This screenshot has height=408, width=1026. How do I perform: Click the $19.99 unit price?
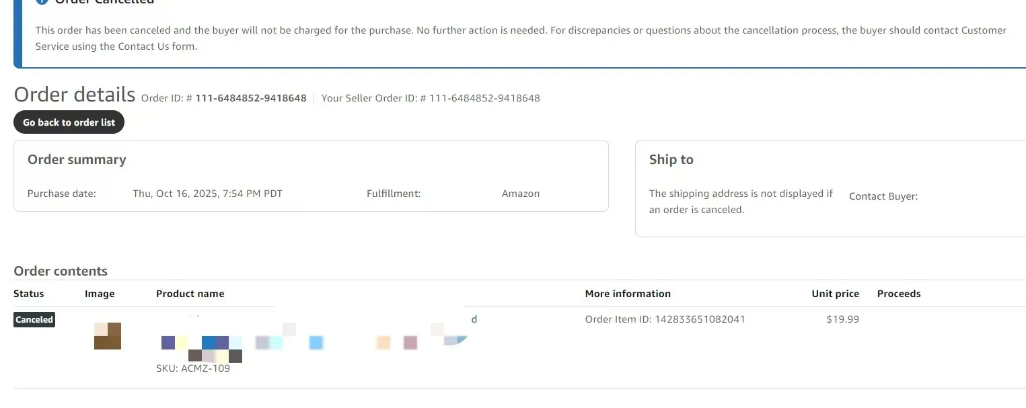pyautogui.click(x=842, y=319)
